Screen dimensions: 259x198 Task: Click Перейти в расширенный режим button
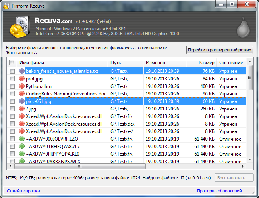[220, 50]
